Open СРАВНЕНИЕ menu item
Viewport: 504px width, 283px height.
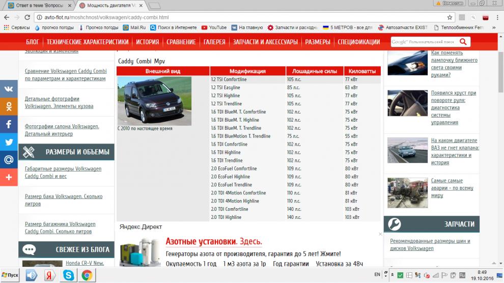pos(181,42)
